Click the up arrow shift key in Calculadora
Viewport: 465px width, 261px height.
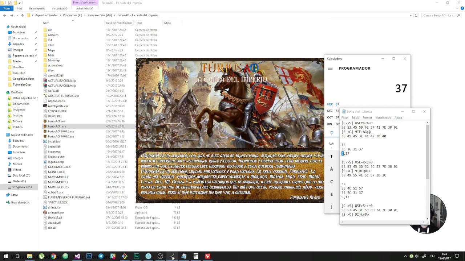(331, 156)
